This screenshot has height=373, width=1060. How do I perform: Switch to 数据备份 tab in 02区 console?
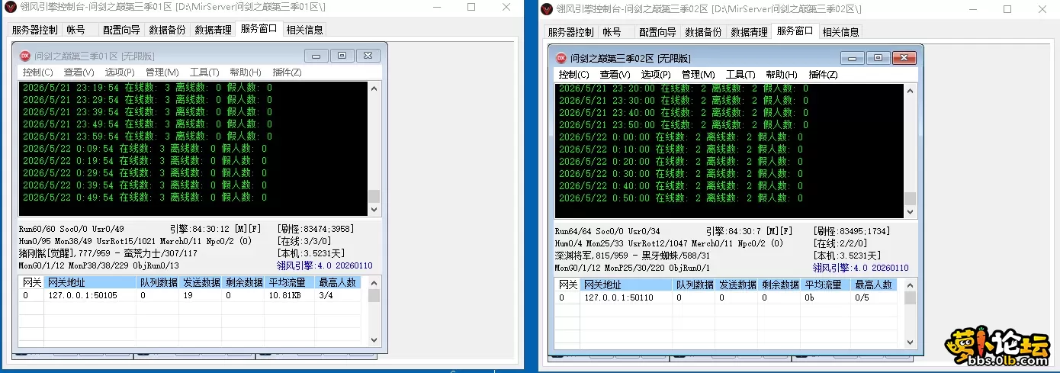(704, 32)
